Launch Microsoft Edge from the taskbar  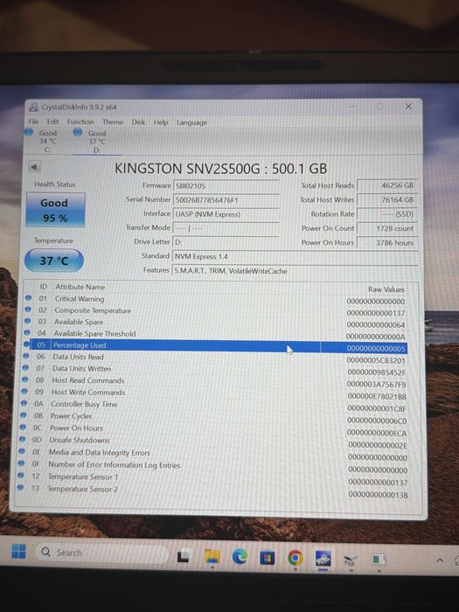[x=240, y=557]
